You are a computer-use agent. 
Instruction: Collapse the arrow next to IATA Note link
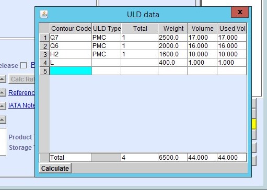[x=3, y=106]
